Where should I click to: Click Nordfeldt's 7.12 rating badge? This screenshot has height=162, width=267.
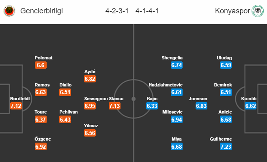coord(16,106)
